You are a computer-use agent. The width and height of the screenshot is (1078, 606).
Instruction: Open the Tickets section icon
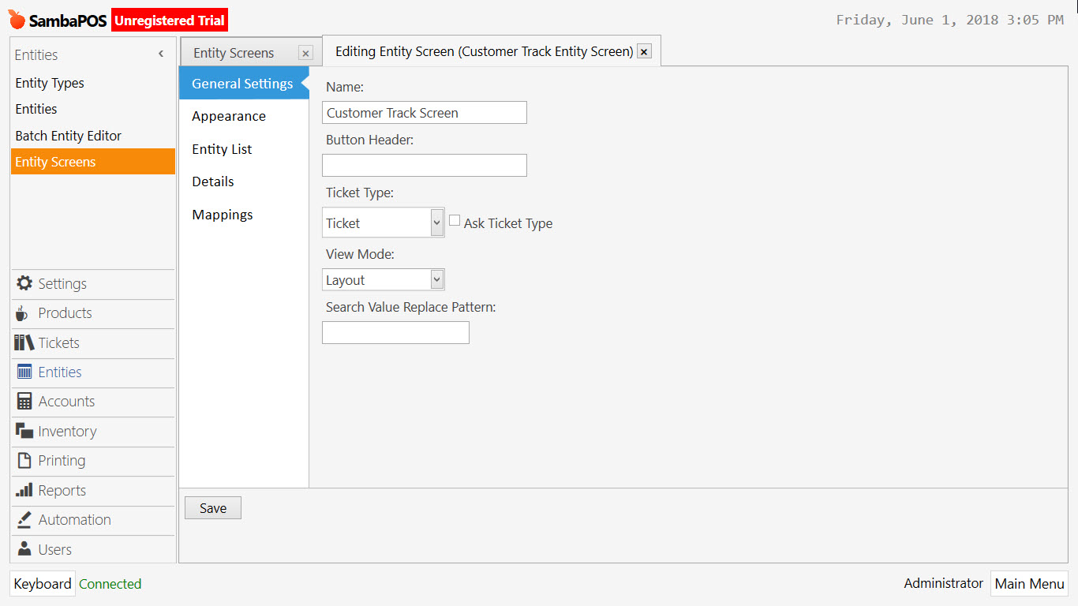click(23, 342)
